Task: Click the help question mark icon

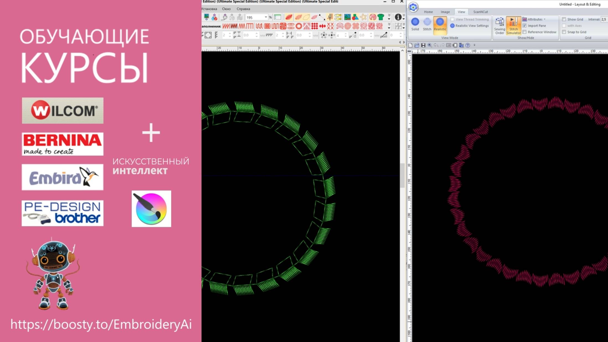Action: (468, 45)
